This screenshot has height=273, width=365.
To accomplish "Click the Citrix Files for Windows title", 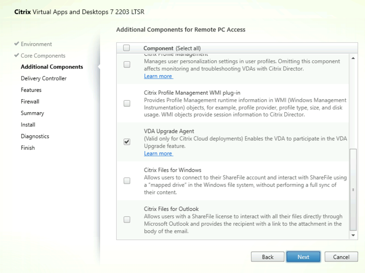I will click(x=172, y=170).
